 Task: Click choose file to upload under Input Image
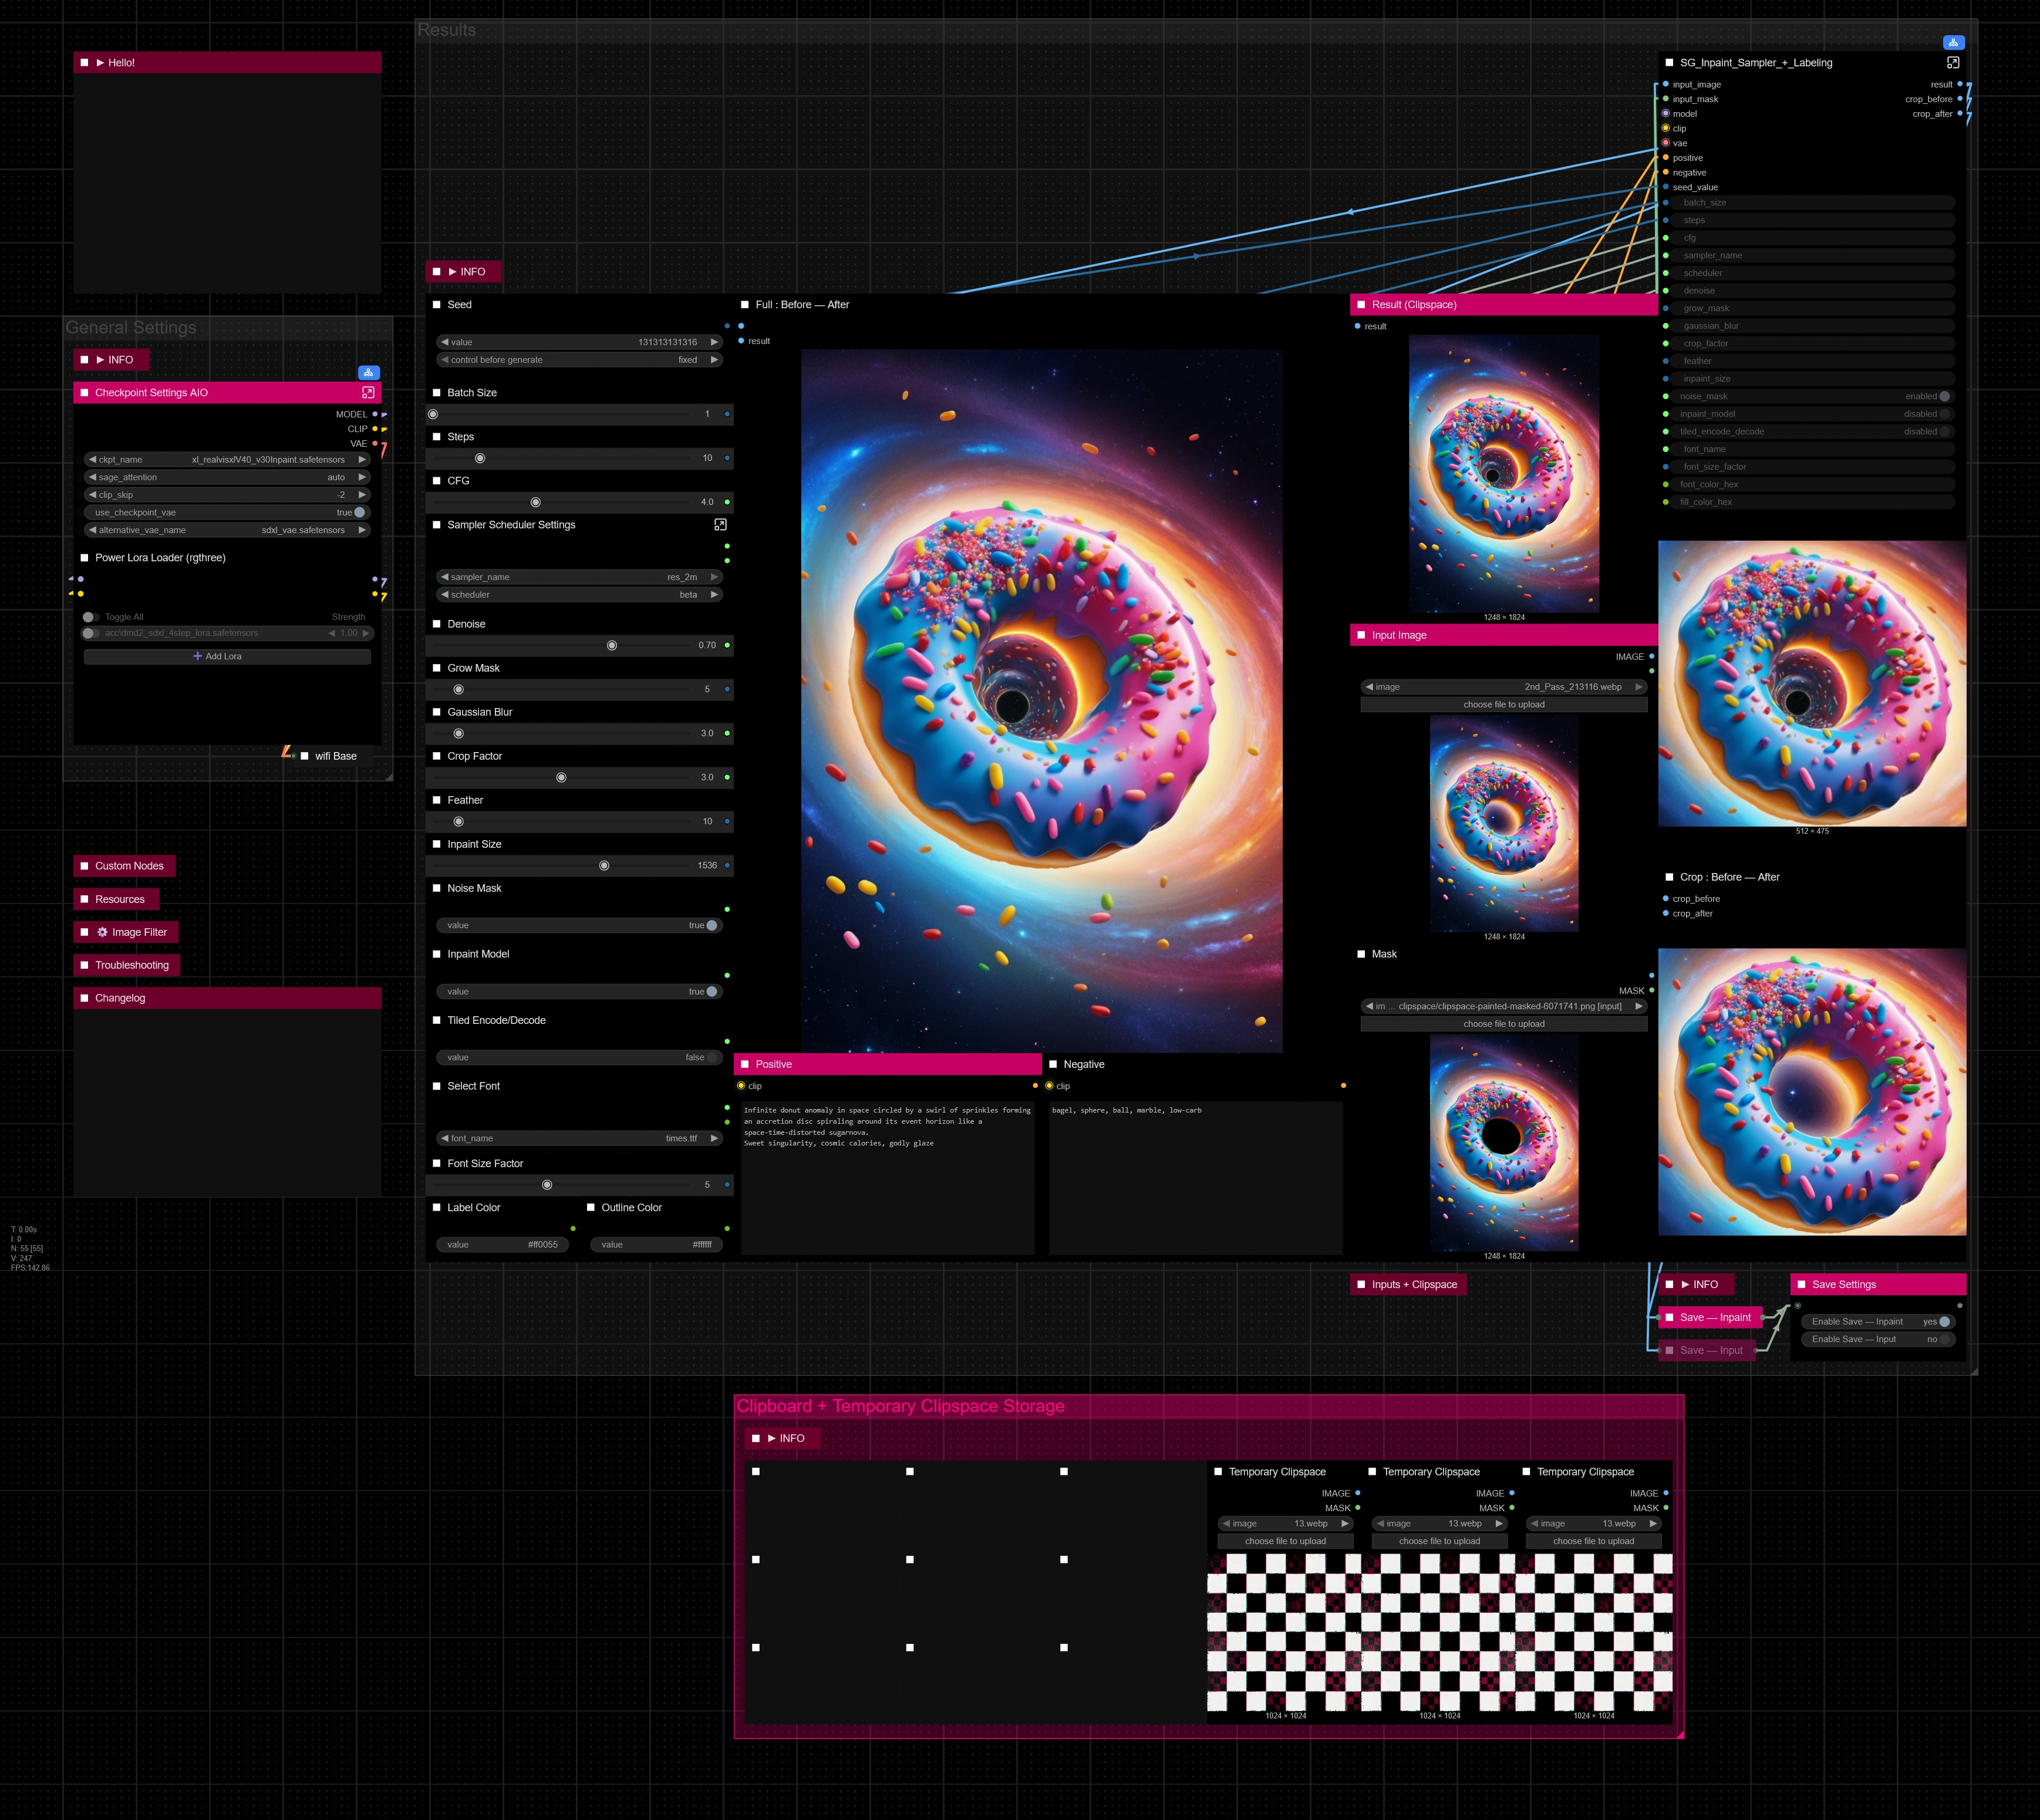point(1503,704)
